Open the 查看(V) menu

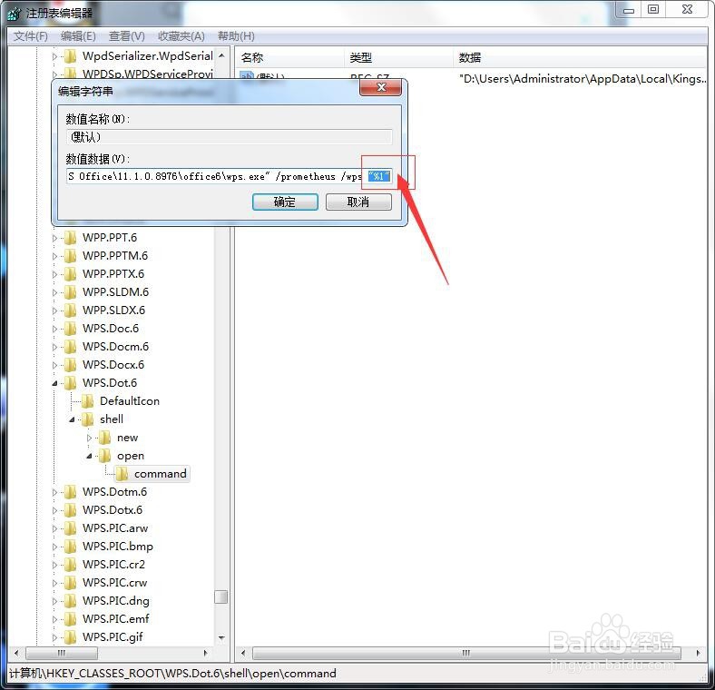coord(127,36)
